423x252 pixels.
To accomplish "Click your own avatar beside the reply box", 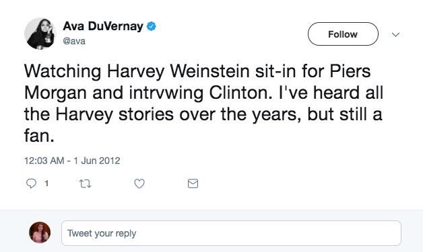I will (40, 233).
